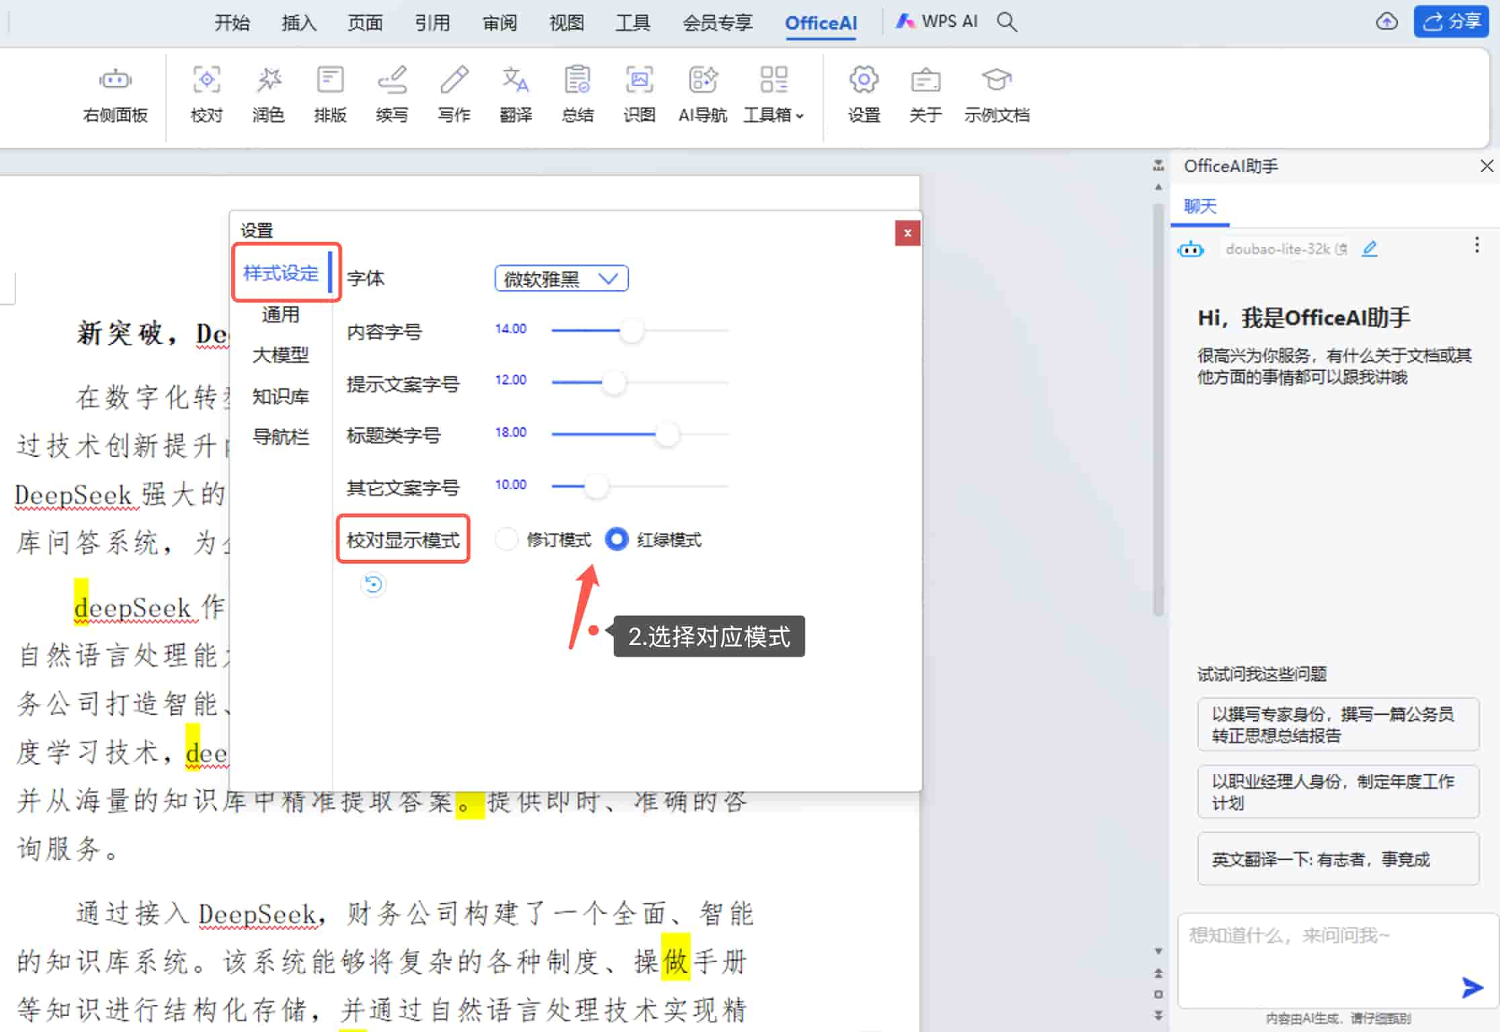Ask the 英文翻译一下 suggested question
Screen dimensions: 1500x1032
coord(1337,859)
